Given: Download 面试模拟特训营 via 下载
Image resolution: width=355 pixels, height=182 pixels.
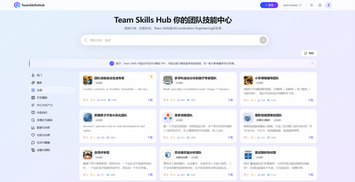Looking at the screenshot, I should click(311, 175).
